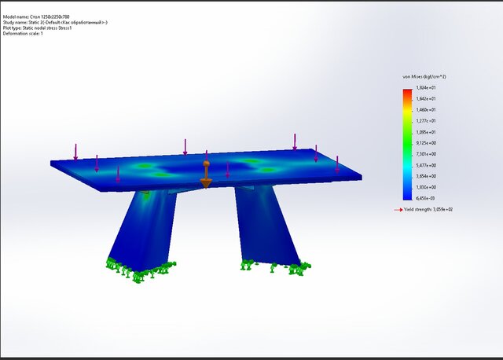The width and height of the screenshot is (503, 360).
Task: Click the von Mises legend title
Action: [x=424, y=76]
